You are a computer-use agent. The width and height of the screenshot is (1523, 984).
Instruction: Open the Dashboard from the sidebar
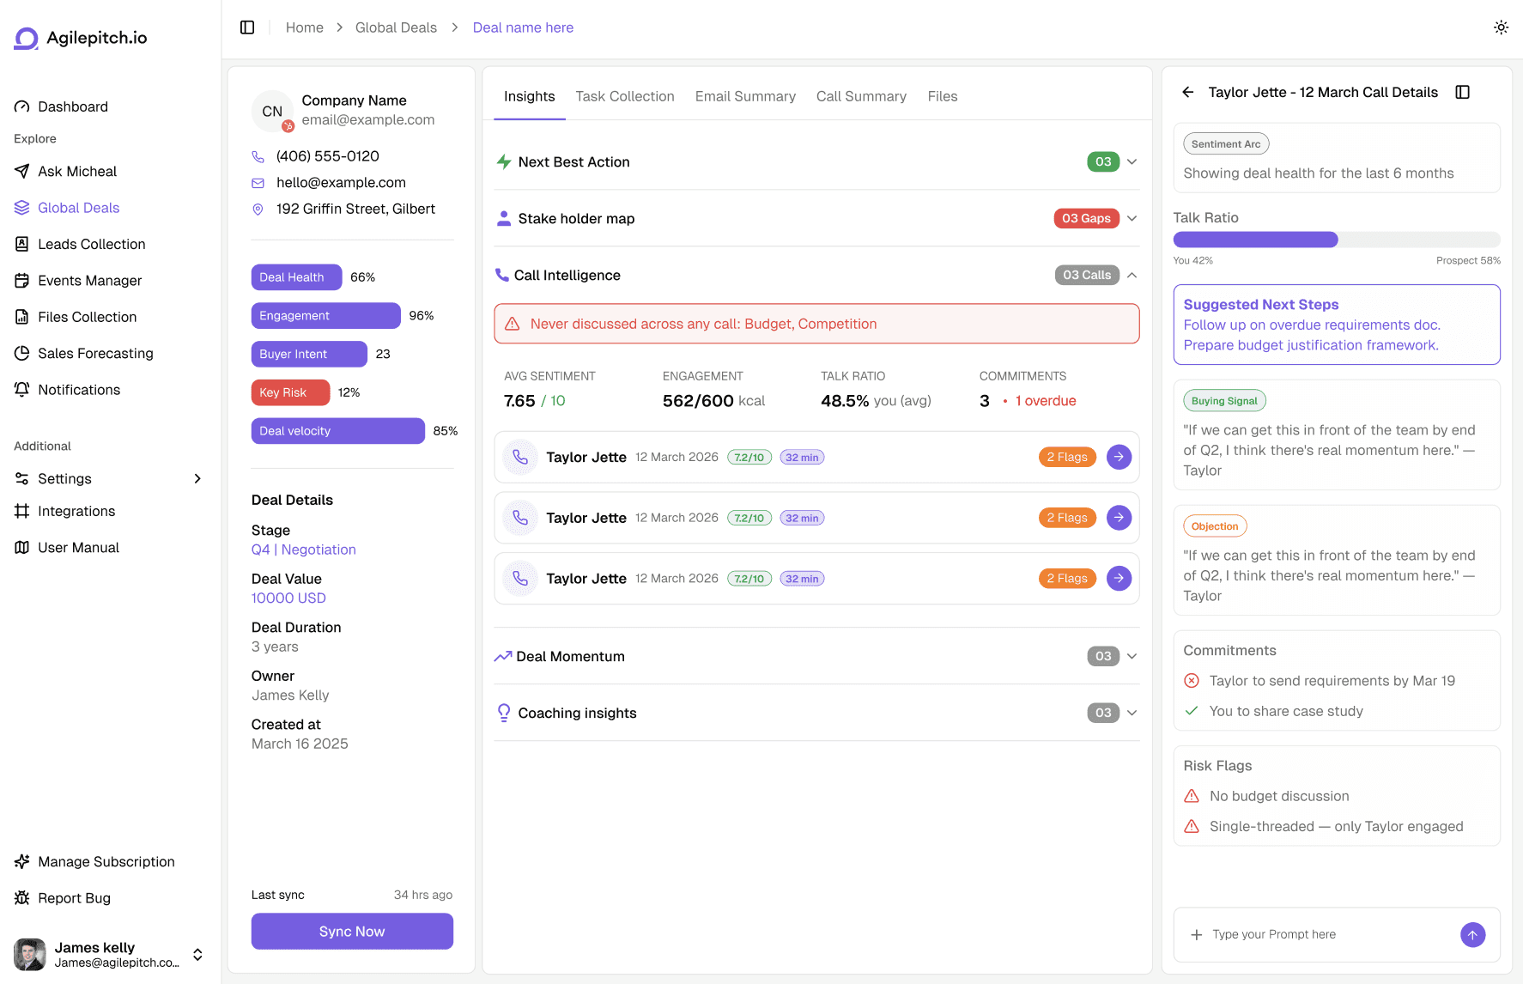point(72,106)
